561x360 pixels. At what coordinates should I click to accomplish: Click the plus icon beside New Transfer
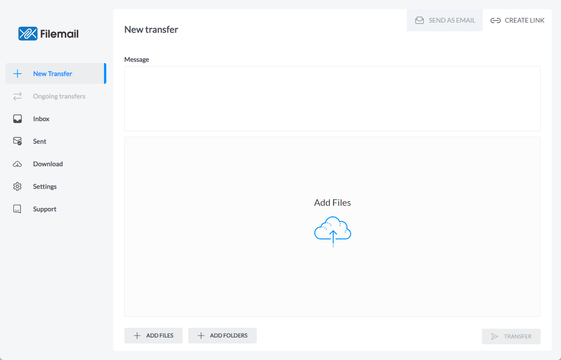tap(17, 74)
